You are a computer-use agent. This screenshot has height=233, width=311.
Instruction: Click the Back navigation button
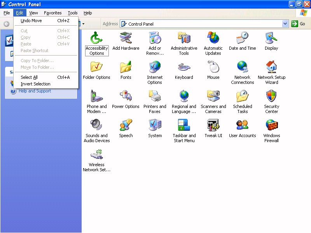(7, 24)
